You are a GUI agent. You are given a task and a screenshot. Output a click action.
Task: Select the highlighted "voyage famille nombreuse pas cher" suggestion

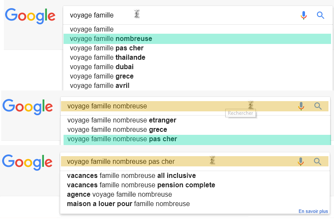click(x=122, y=139)
